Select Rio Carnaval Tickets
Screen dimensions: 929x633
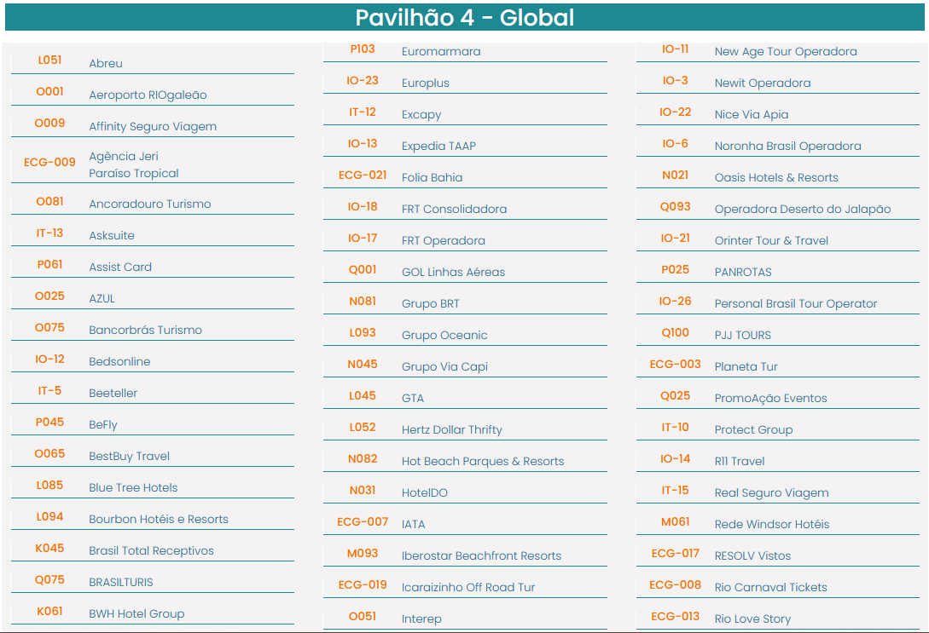[770, 587]
